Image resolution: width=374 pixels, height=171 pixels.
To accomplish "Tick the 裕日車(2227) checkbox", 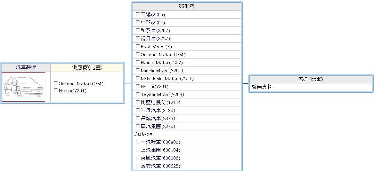I will pos(138,38).
